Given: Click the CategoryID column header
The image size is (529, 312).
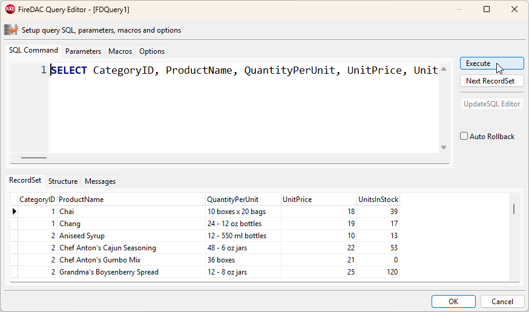Looking at the screenshot, I should 37,200.
